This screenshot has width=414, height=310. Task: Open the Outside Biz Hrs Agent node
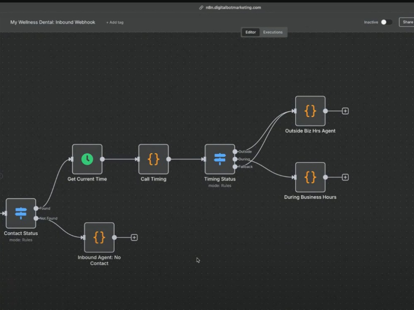coord(310,111)
